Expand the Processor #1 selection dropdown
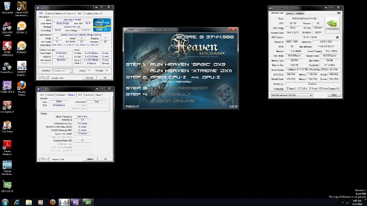The height and width of the screenshot is (206, 367). (x=71, y=71)
